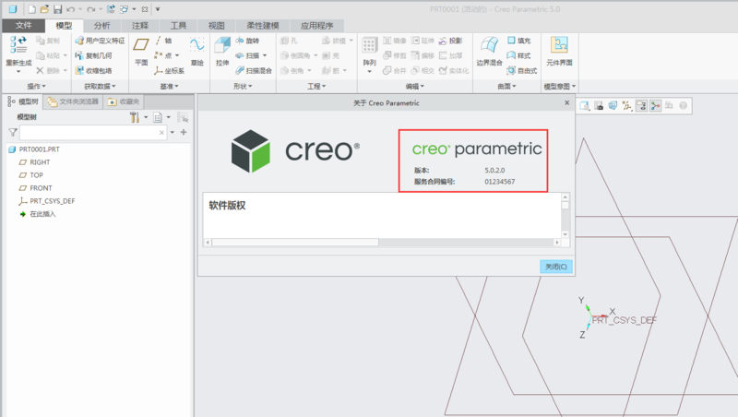Image resolution: width=738 pixels, height=417 pixels.
Task: Click the 阵列 (Pattern) tool icon
Action: [x=369, y=50]
